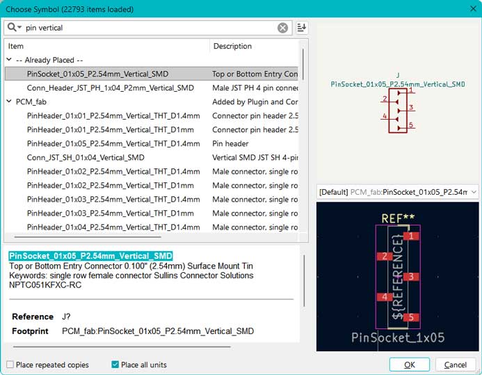This screenshot has width=482, height=375.
Task: Select Conn_JST_SH_01x04_Vertical_SMD in list
Action: 86,157
